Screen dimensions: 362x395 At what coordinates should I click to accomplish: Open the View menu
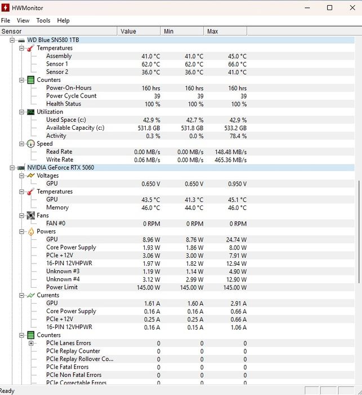click(23, 20)
